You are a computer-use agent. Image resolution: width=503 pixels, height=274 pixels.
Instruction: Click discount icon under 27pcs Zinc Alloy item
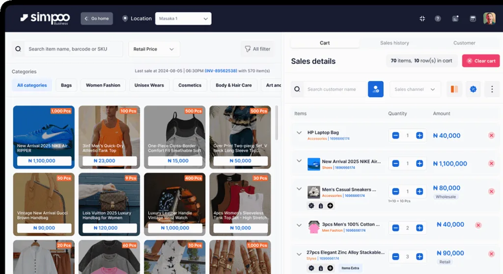tap(311, 268)
